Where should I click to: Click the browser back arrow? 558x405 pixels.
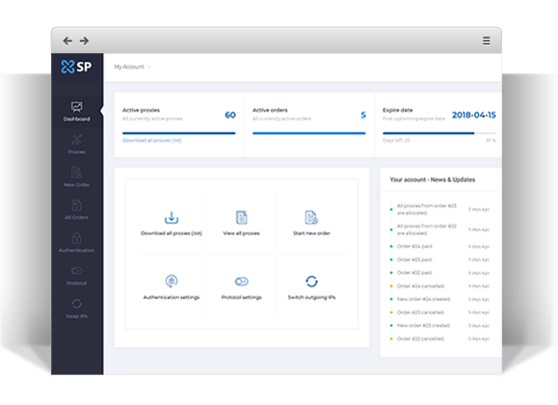[67, 40]
